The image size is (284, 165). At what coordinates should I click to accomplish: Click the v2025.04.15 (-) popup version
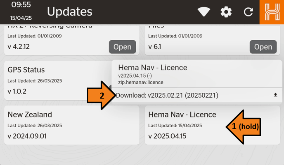coord(135,76)
